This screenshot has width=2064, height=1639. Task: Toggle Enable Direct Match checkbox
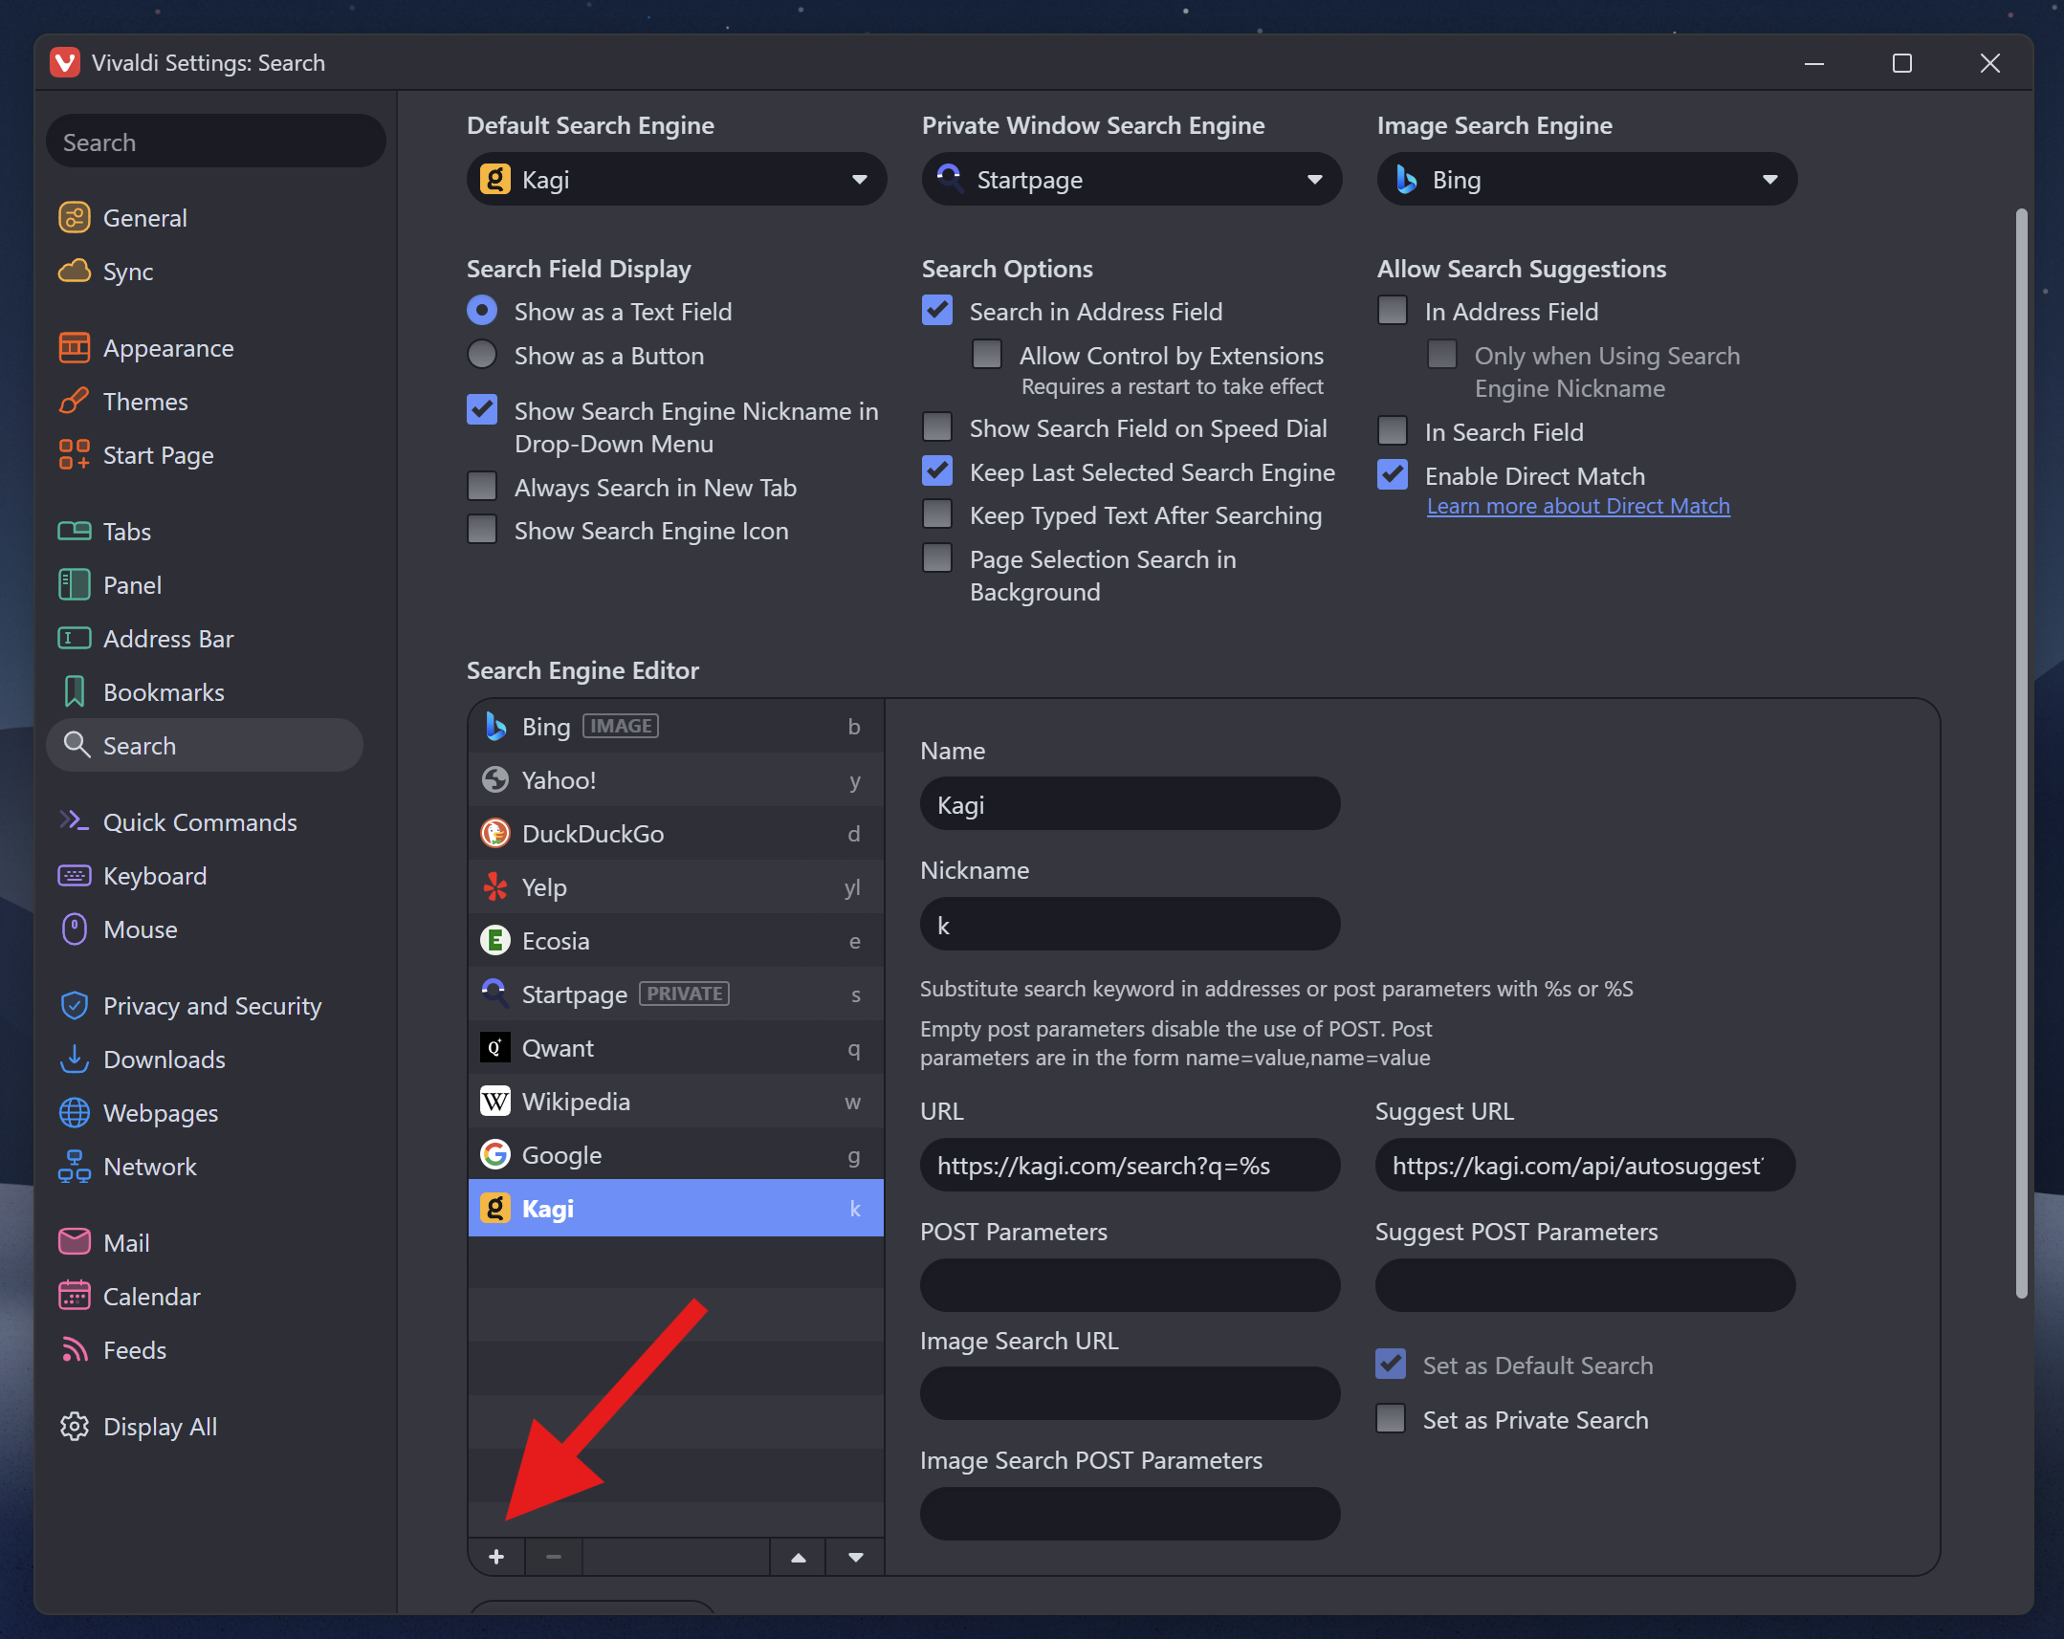point(1393,475)
